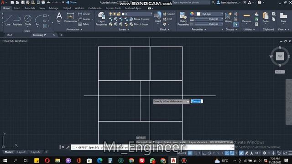Image resolution: width=292 pixels, height=164 pixels.
Task: Click the Match Layer button
Action: point(139,24)
